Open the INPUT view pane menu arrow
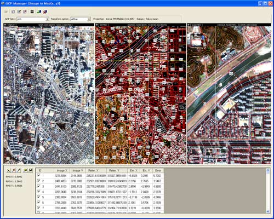Screen dimensions: 274x219 tap(5, 25)
